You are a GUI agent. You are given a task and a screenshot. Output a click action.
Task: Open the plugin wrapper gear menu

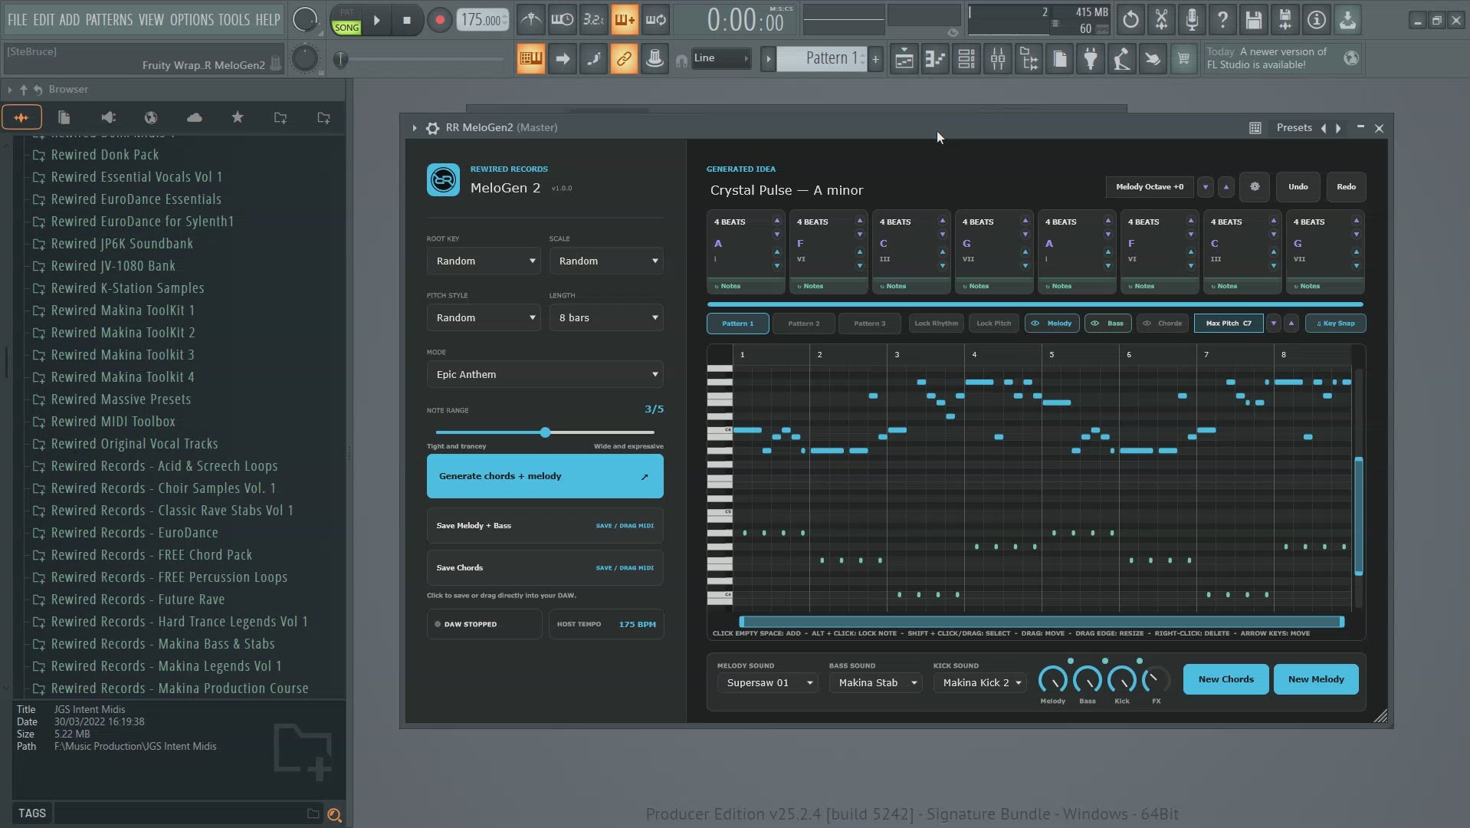coord(433,128)
